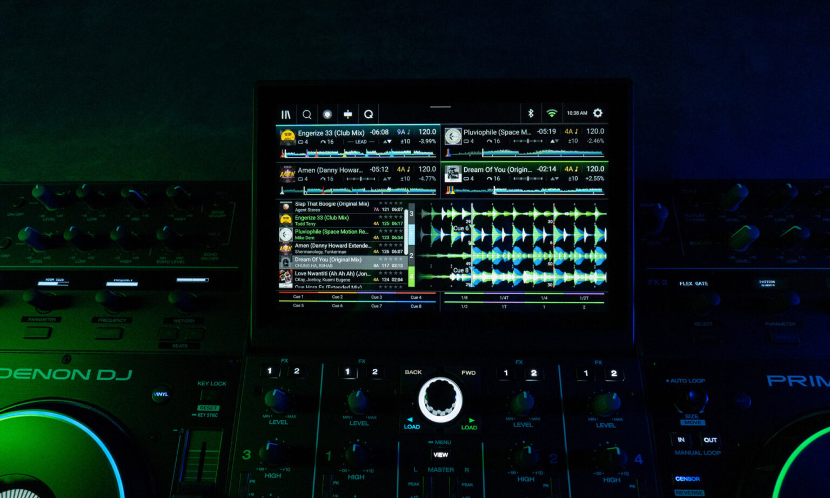Pull down the top-center drawer handle
The image size is (830, 498).
tap(440, 107)
